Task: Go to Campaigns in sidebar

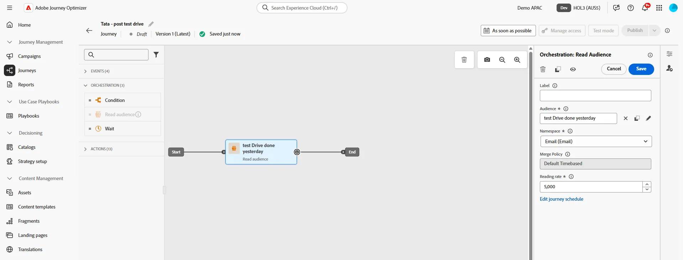Action: pos(29,56)
